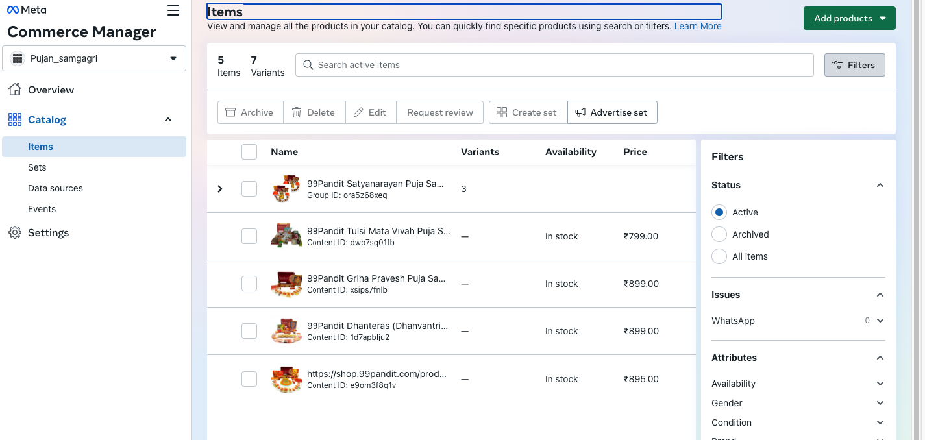Collapse the Attributes filter section
Viewport: 925px width, 440px height.
pos(880,358)
